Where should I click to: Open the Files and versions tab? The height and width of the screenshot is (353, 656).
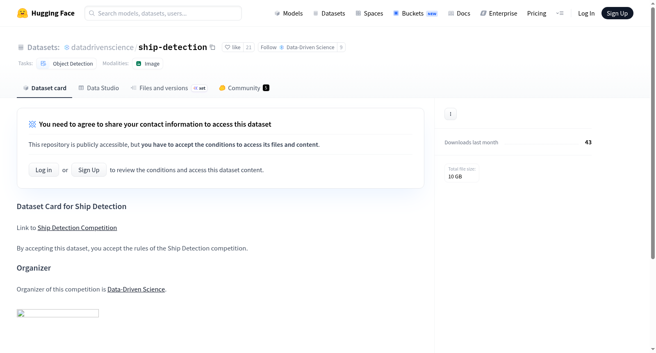click(x=169, y=88)
